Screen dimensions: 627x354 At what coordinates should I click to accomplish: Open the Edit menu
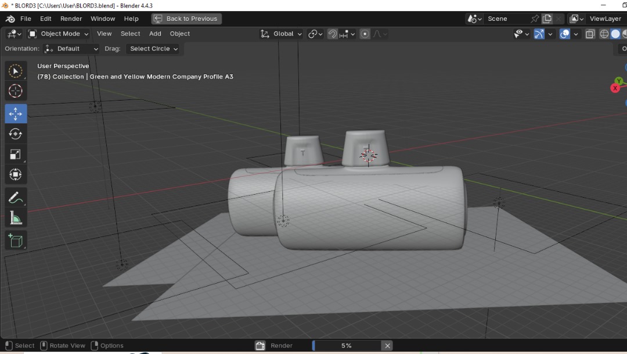(x=46, y=19)
